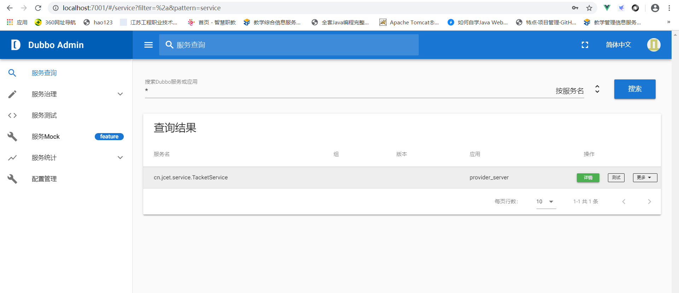Toggle fullscreen mode icon

585,45
